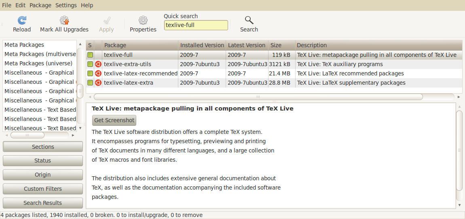Open the Edit menu
Screen dimensions: 465x219
21,5
